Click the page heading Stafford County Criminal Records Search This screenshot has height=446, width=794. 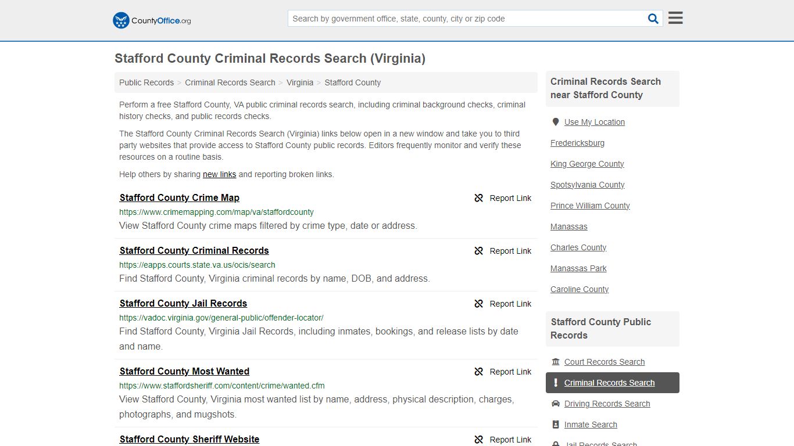pyautogui.click(x=270, y=58)
